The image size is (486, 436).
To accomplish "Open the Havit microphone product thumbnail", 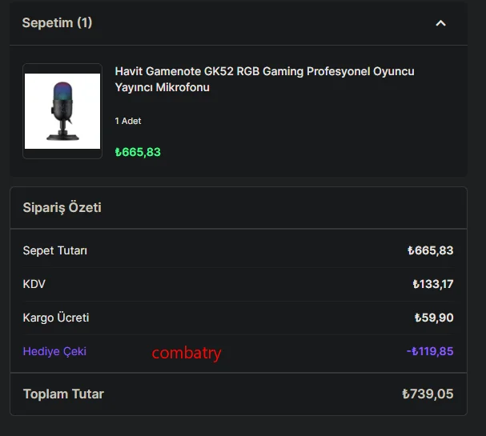I will tap(62, 111).
